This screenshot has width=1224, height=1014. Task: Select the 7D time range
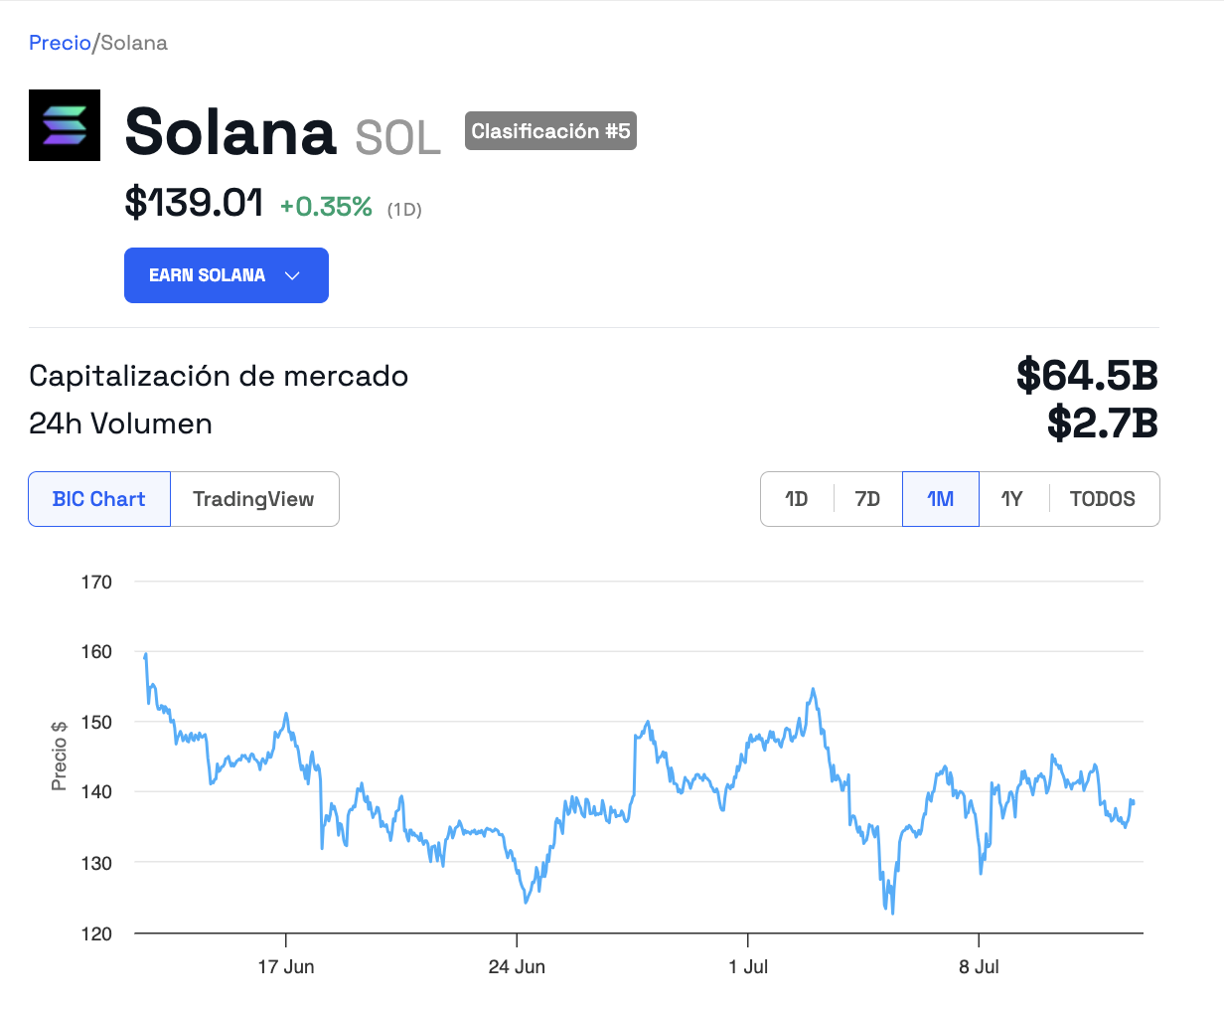[x=867, y=499]
